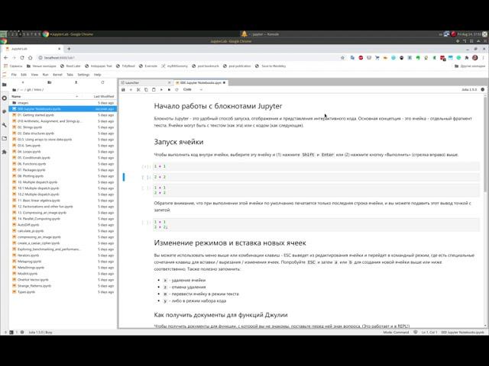This screenshot has width=489, height=366.
Task: Open the View menu
Action: pos(34,75)
